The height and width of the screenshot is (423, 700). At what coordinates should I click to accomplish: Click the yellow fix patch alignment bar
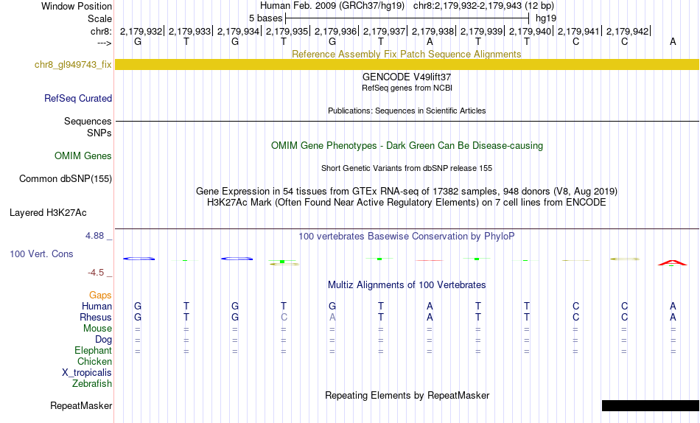(x=407, y=64)
